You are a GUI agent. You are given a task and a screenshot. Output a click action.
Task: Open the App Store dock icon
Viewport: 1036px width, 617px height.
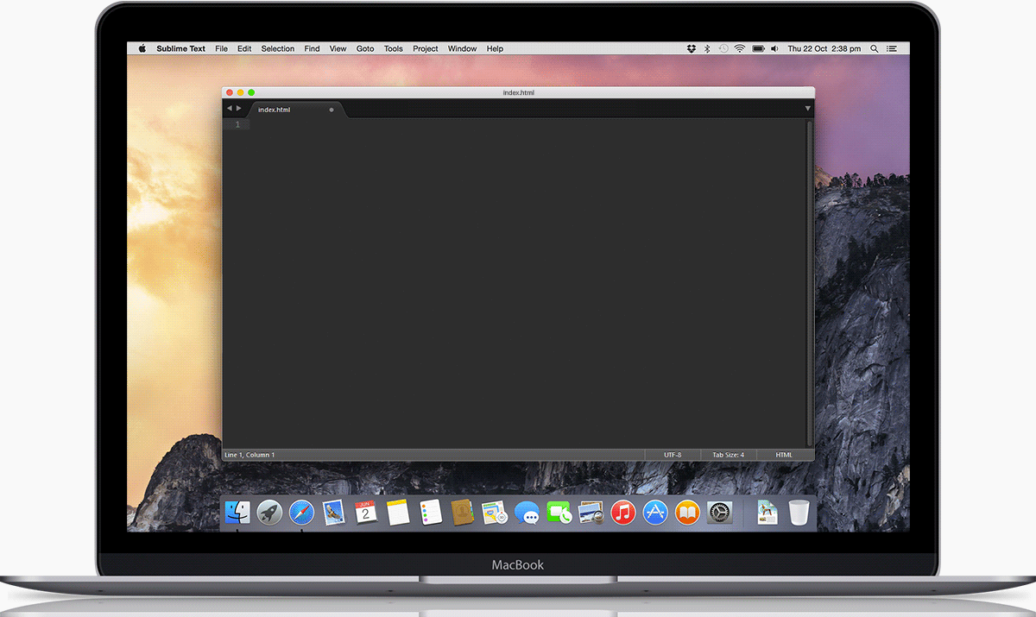[x=655, y=513]
